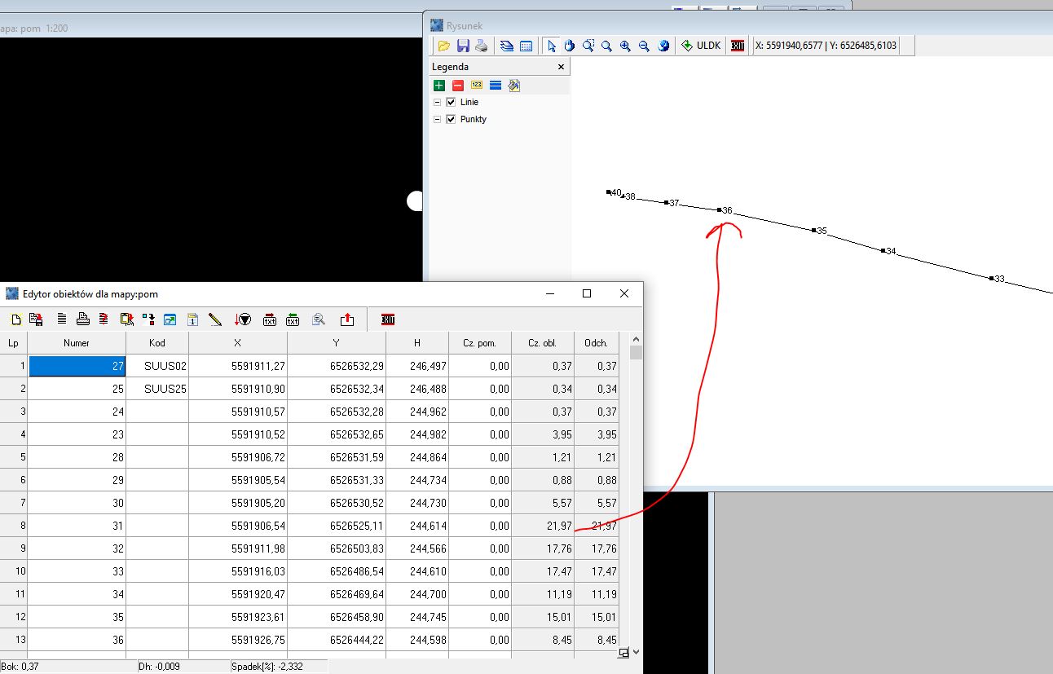Click the Odch. column header
Image resolution: width=1053 pixels, height=674 pixels.
tap(597, 343)
